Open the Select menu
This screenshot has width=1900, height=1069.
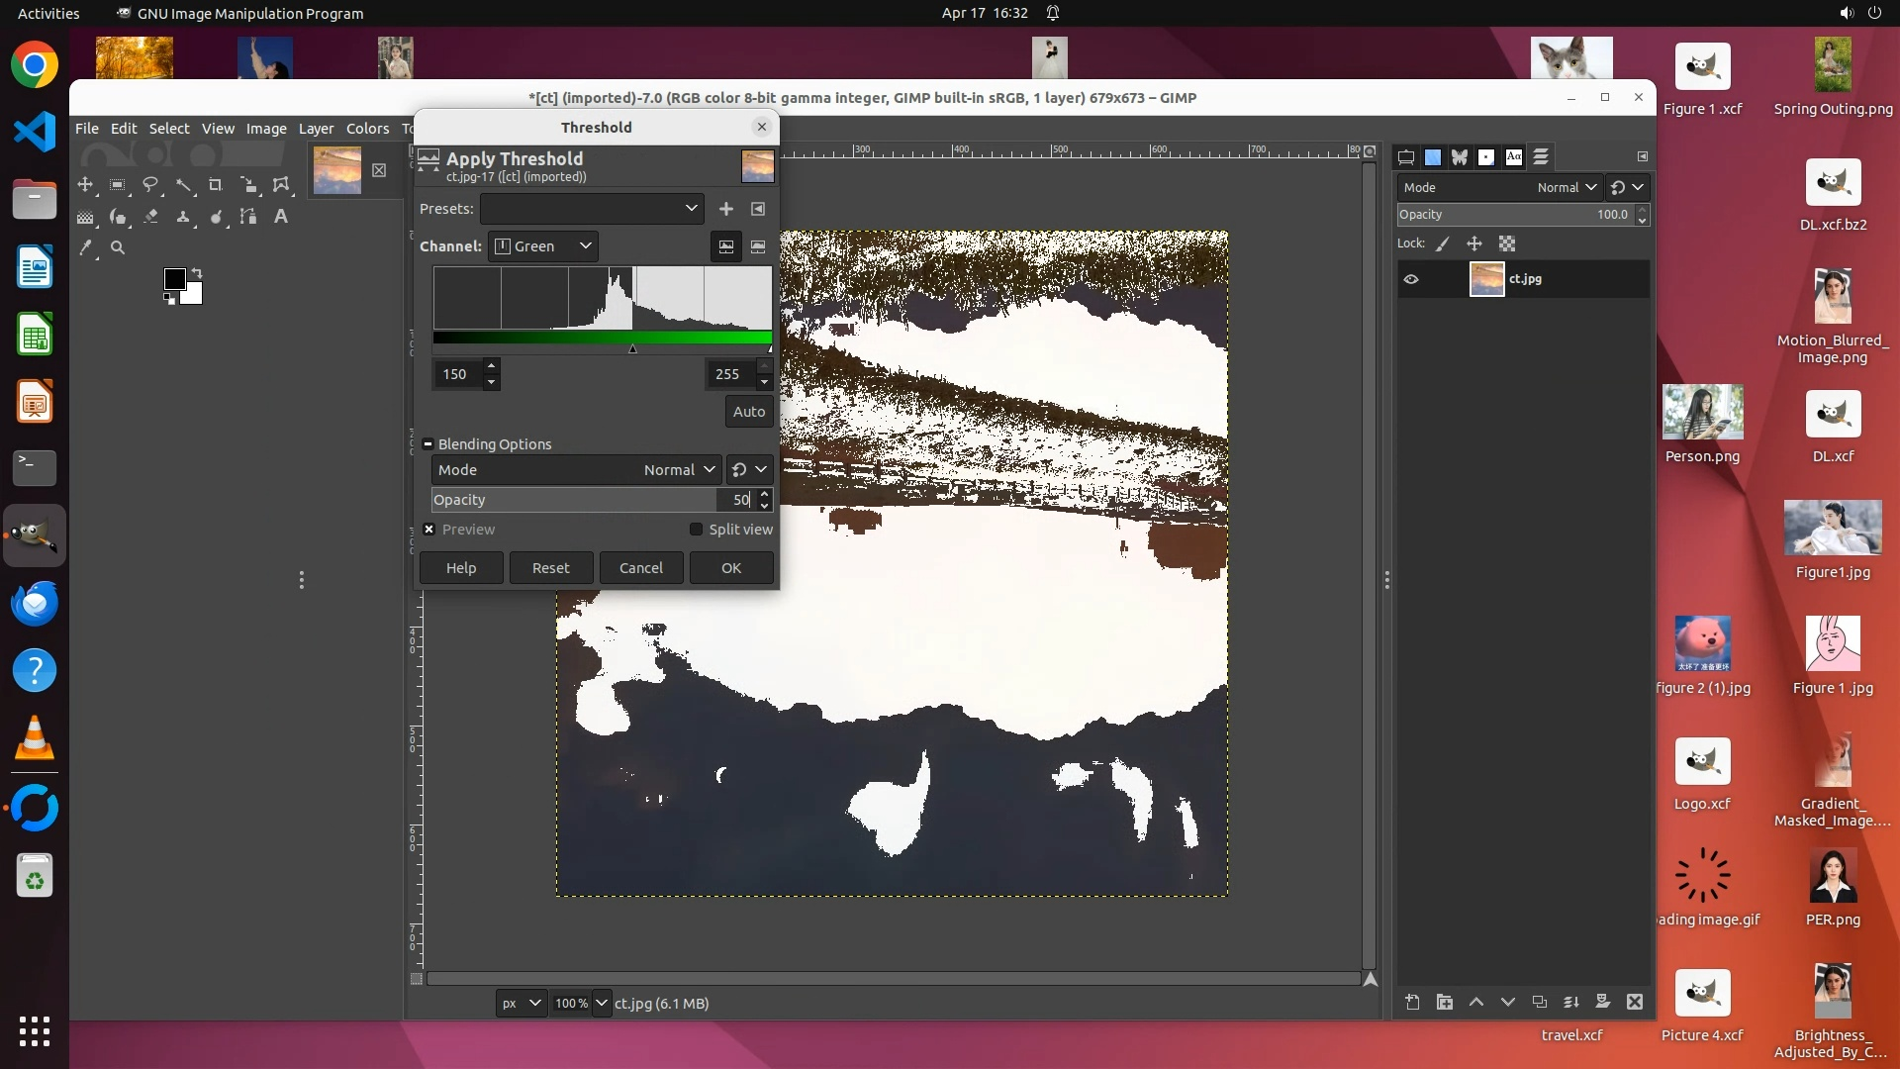[169, 129]
